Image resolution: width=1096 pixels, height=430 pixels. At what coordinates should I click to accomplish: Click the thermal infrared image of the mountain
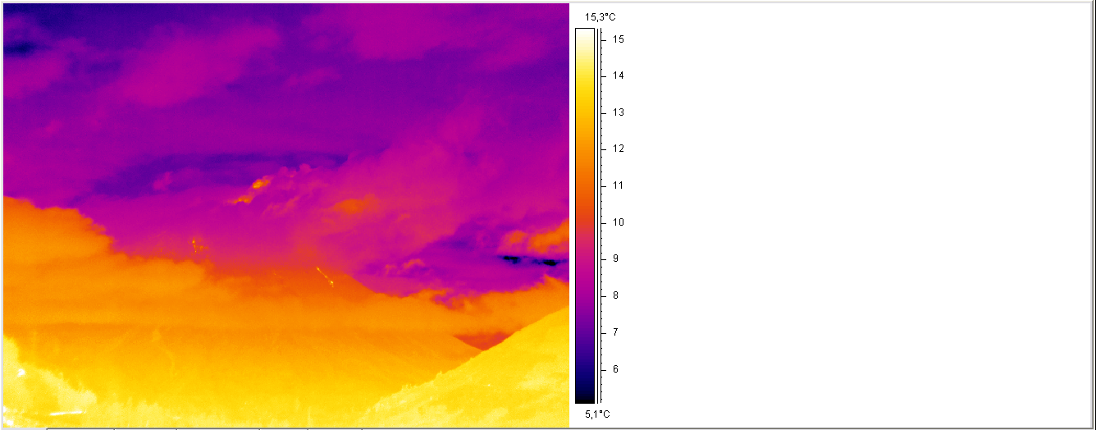(x=285, y=215)
